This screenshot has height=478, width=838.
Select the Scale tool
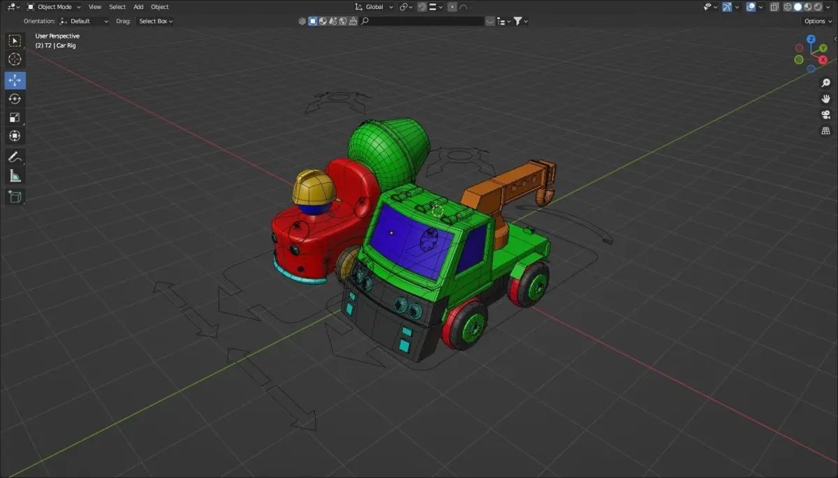15,117
